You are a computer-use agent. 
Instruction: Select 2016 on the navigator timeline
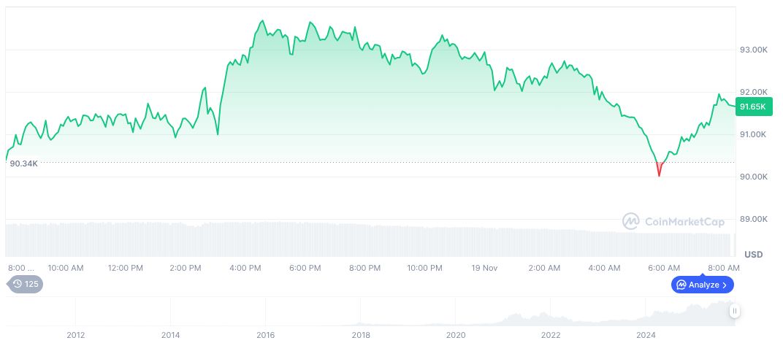point(265,335)
